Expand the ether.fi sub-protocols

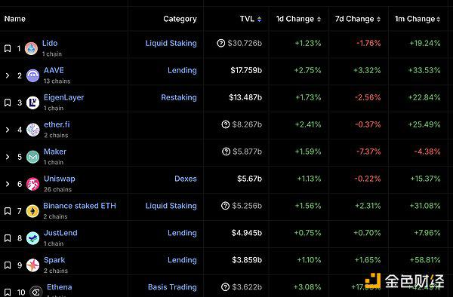coord(8,130)
